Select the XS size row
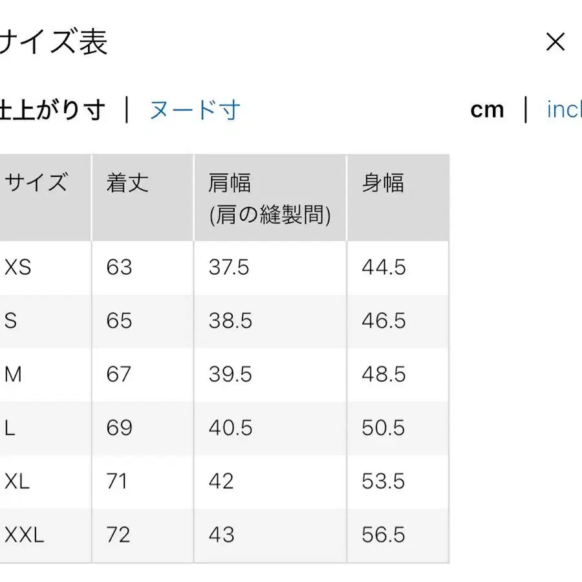This screenshot has width=582, height=582. (x=18, y=267)
